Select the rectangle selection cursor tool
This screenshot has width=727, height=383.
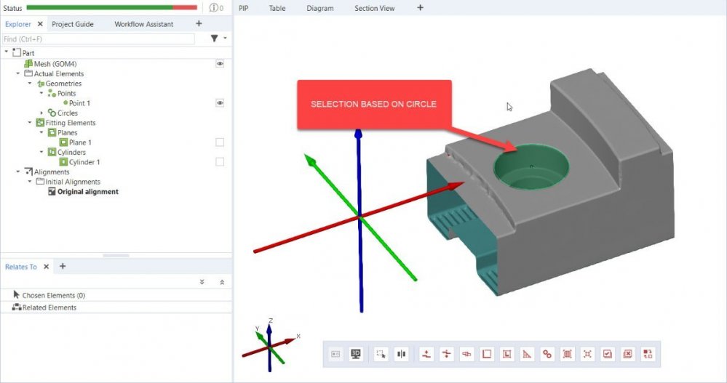[381, 354]
